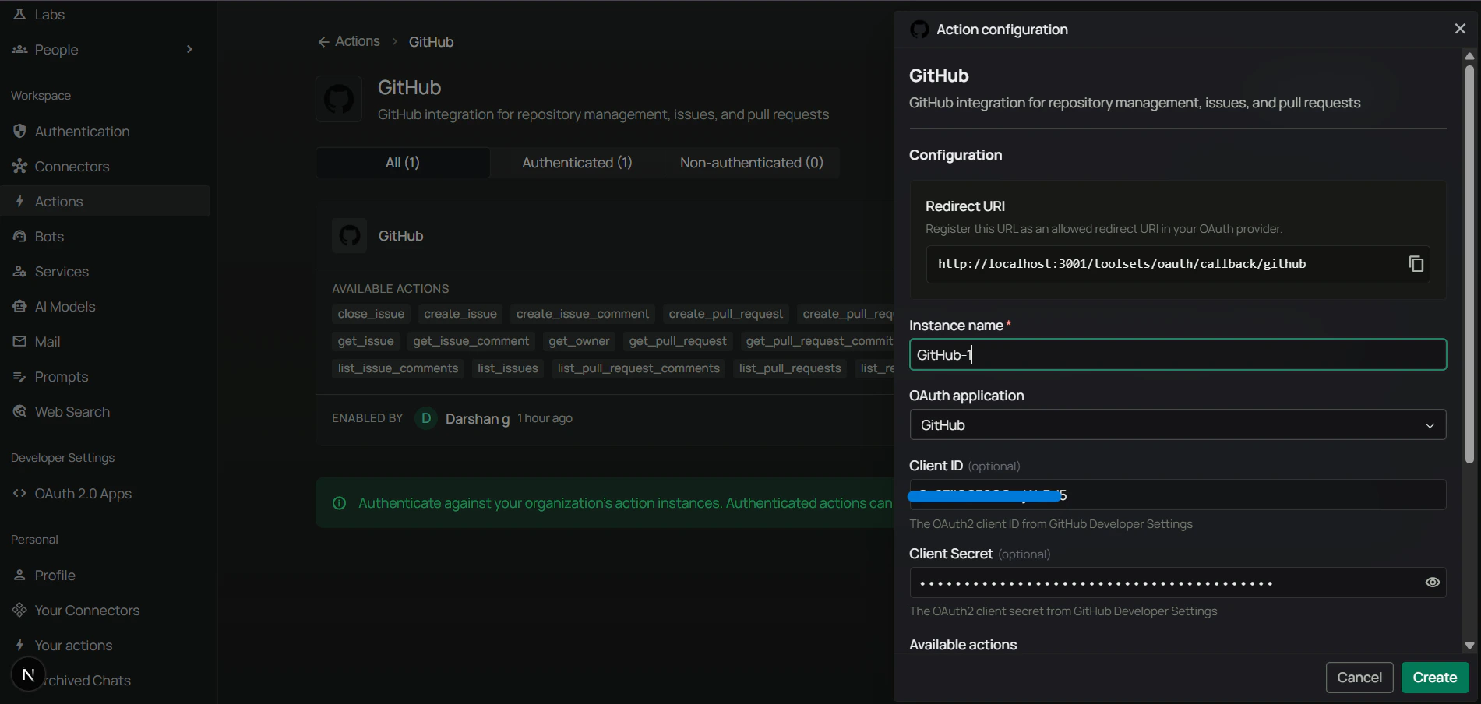Open the Bots page
This screenshot has height=704, width=1481.
pos(49,237)
